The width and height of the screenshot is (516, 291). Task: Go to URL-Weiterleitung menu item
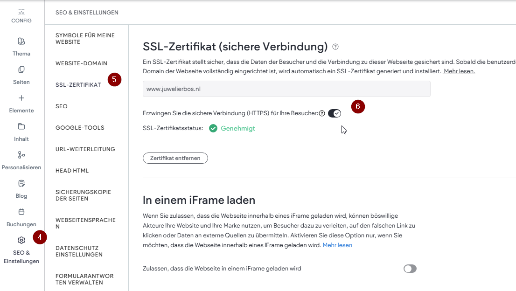85,149
